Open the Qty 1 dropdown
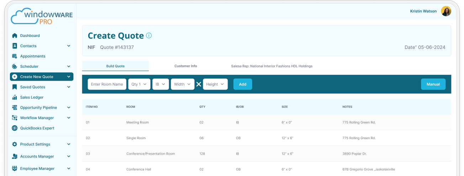 (139, 84)
